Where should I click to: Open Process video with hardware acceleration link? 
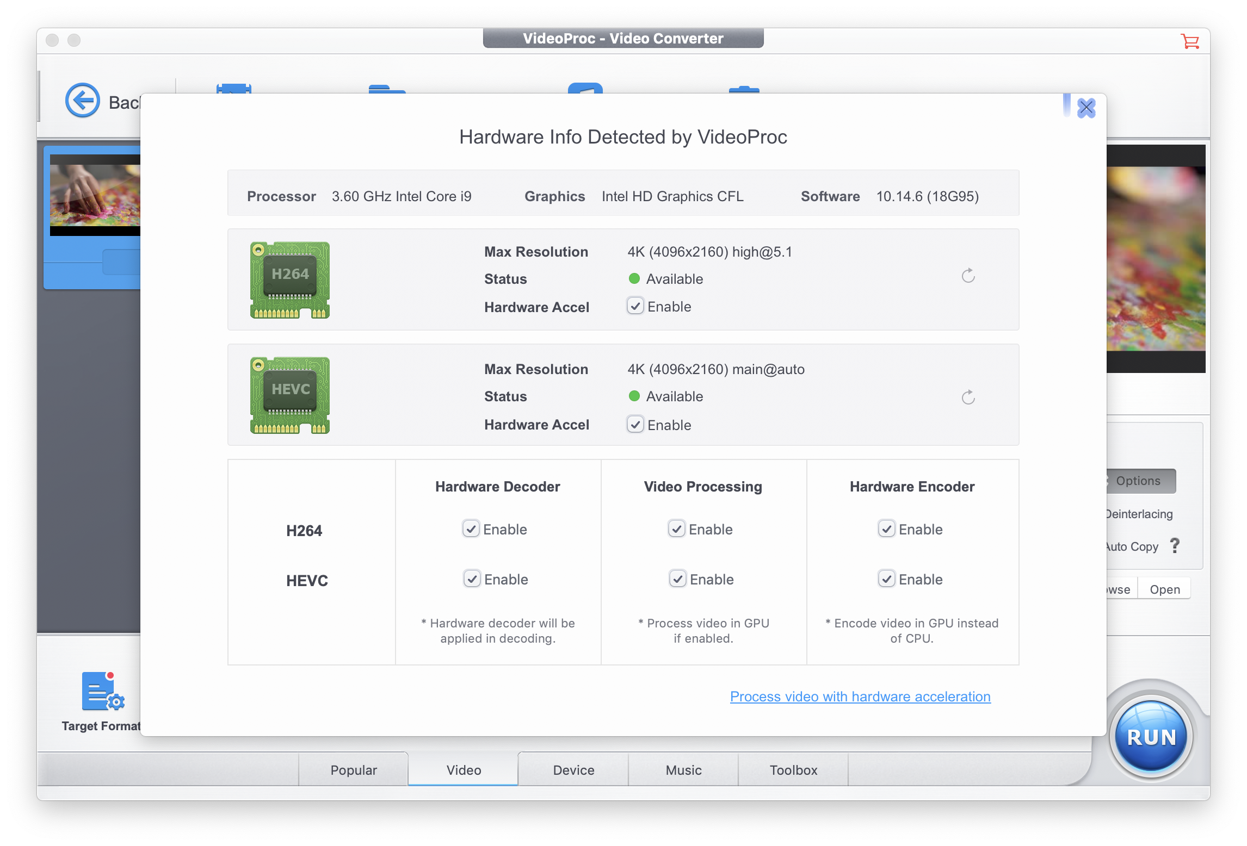860,696
